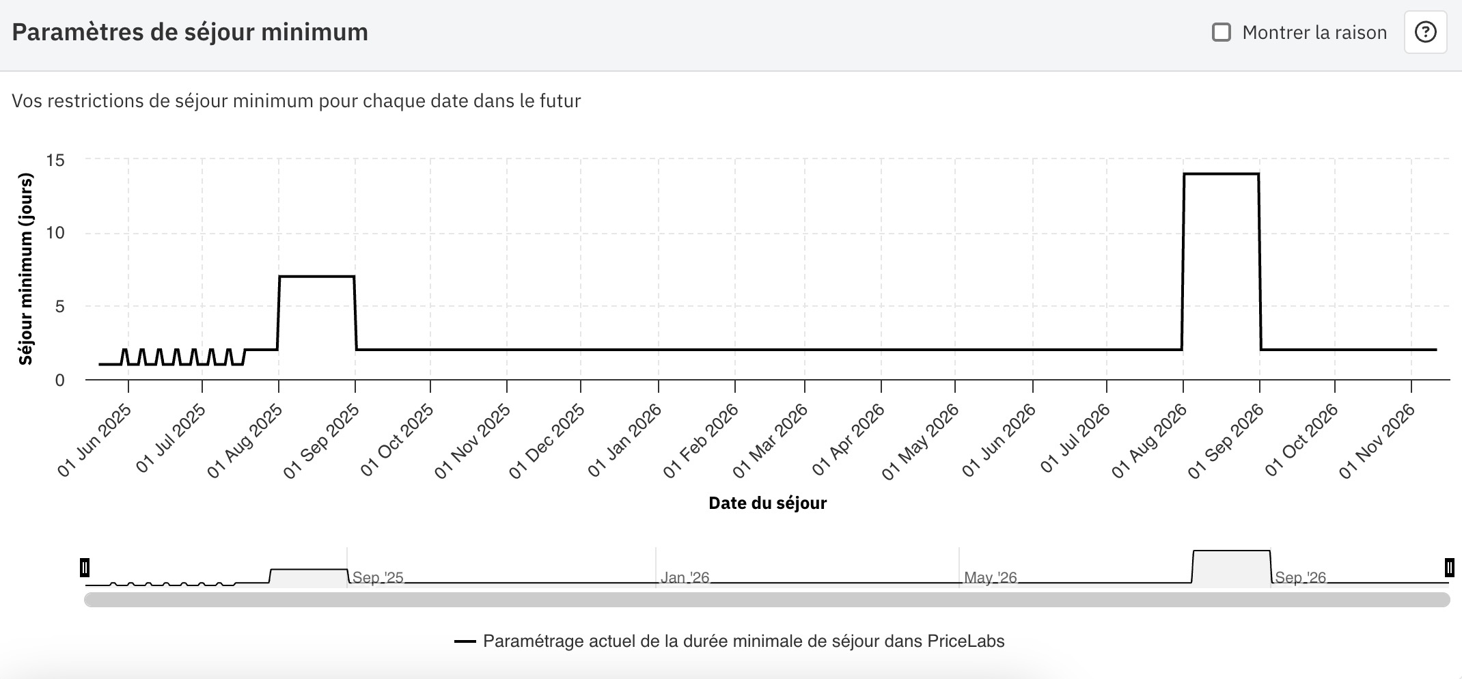Click the 14-day plateau in August 2026

1221,174
